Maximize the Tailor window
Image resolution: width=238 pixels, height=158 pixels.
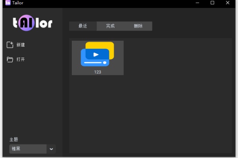(212, 3)
